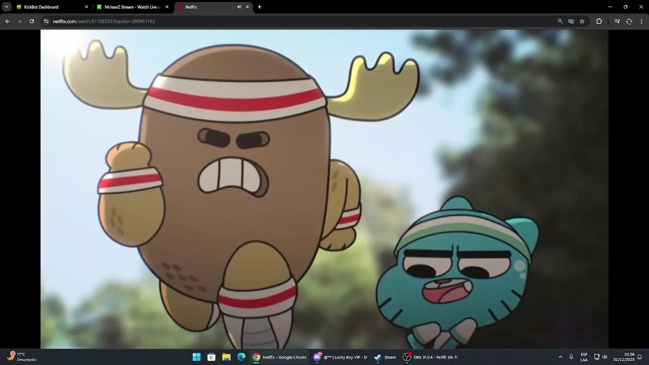Select the Netflix browser tab
This screenshot has height=365, width=649.
(213, 7)
